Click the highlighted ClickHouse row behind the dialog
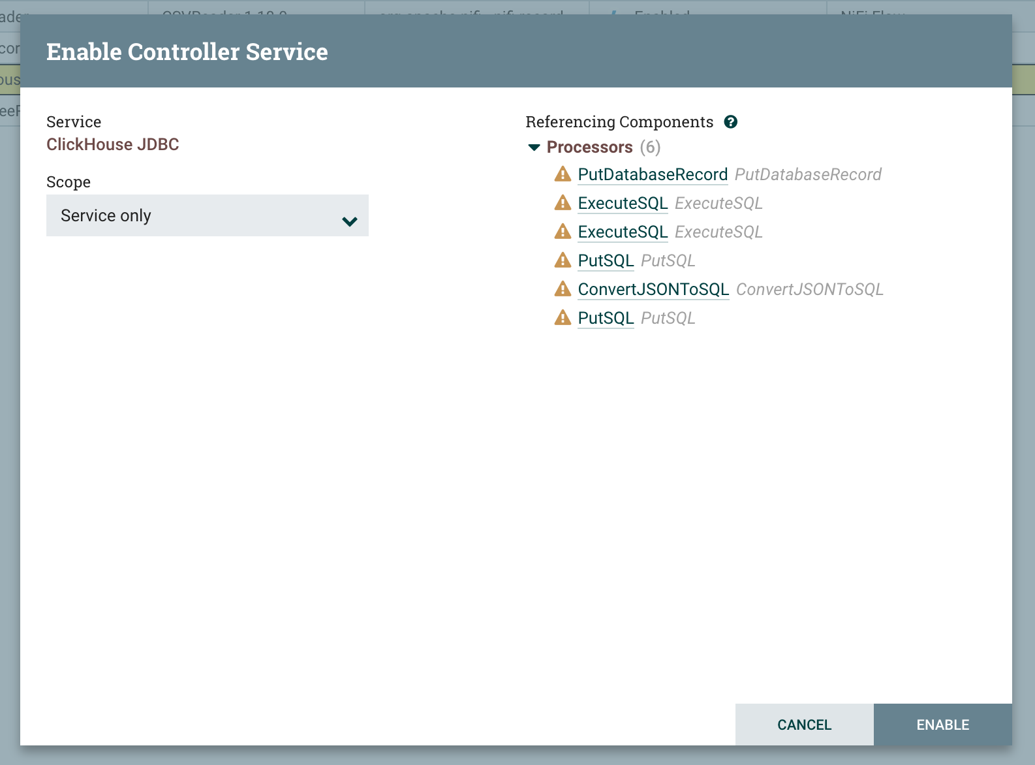Image resolution: width=1035 pixels, height=765 pixels. 10,78
